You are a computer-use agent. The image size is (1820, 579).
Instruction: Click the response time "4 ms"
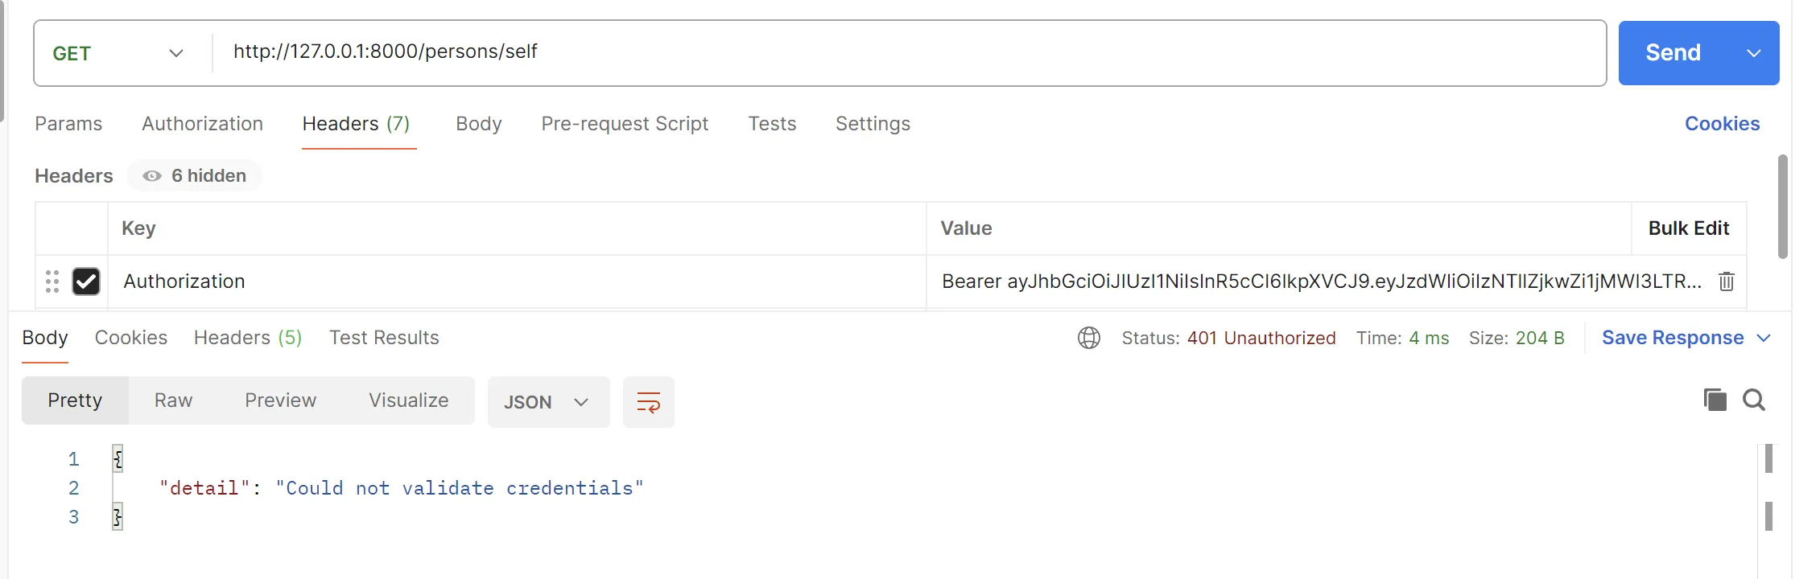tap(1429, 338)
